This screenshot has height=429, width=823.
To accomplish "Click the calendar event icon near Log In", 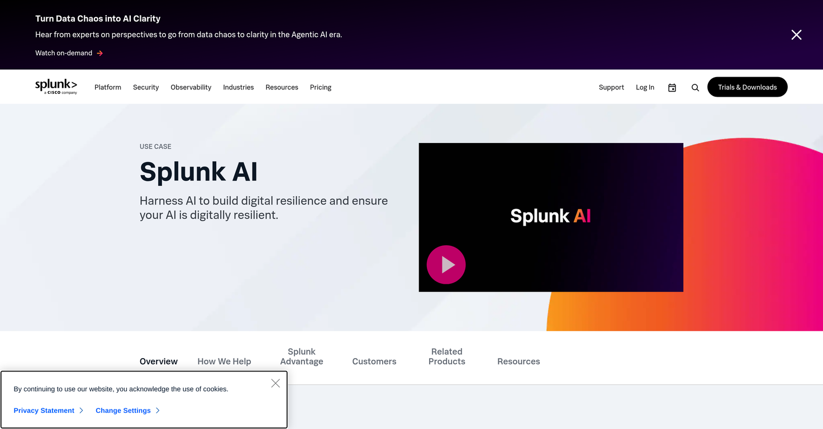I will [x=672, y=88].
